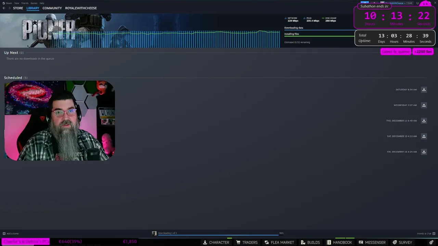This screenshot has height=246, width=438.
Task: Click the 'Installing files' progress bar
Action: [x=319, y=36]
